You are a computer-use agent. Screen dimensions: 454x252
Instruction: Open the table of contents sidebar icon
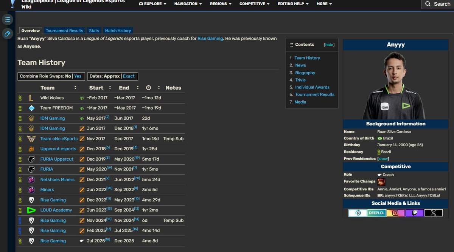8,19
